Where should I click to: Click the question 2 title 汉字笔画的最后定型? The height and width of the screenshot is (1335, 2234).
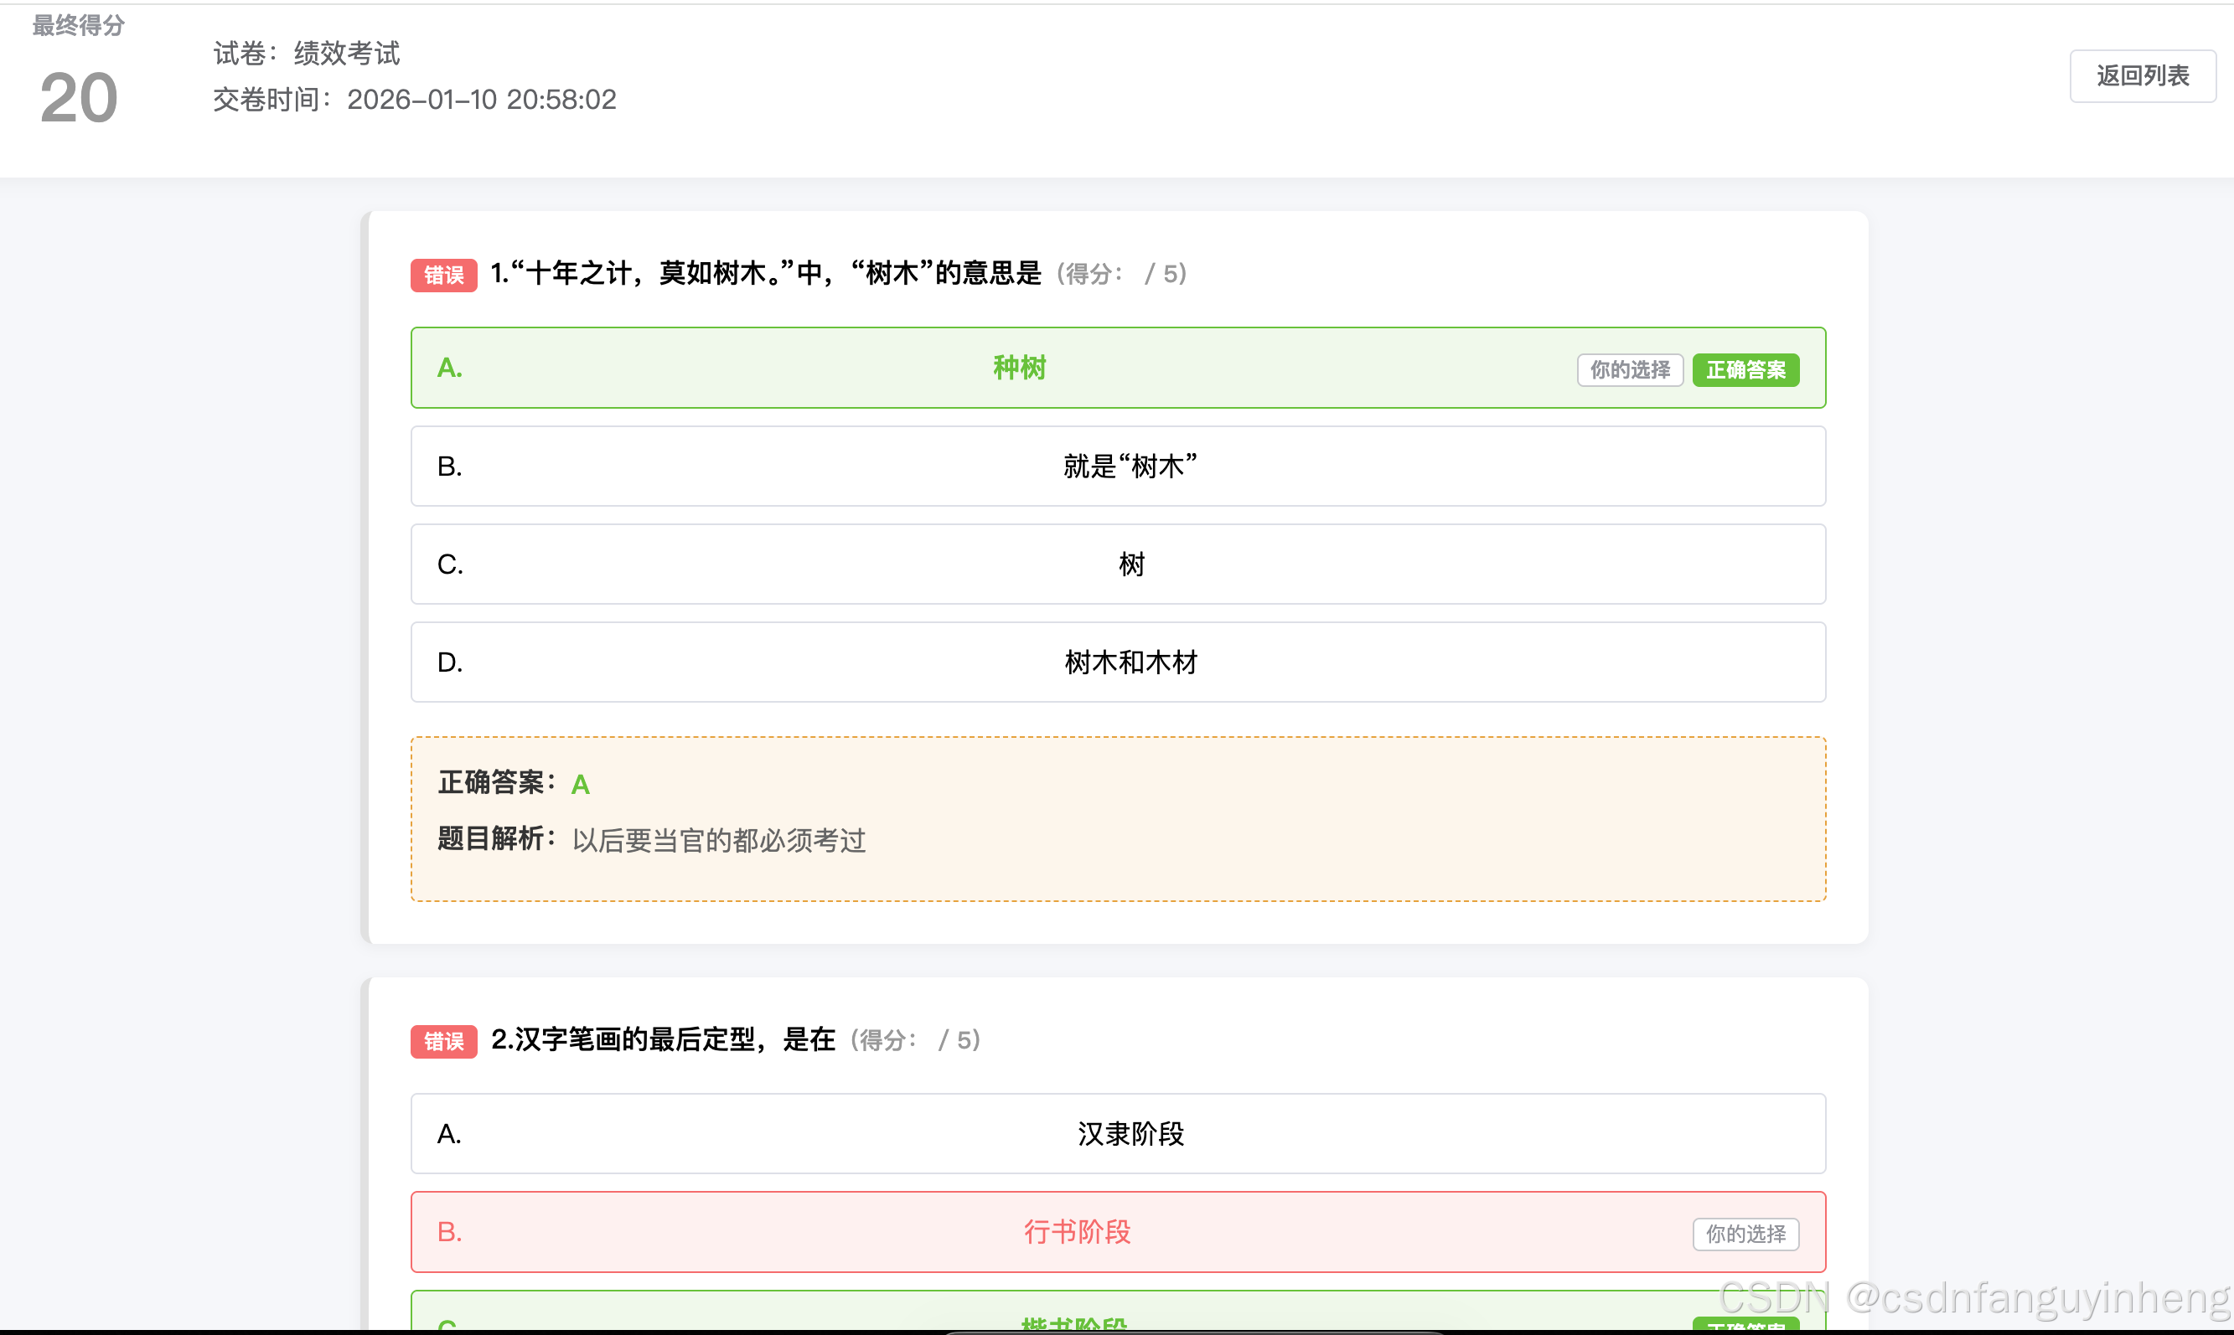coord(663,1039)
